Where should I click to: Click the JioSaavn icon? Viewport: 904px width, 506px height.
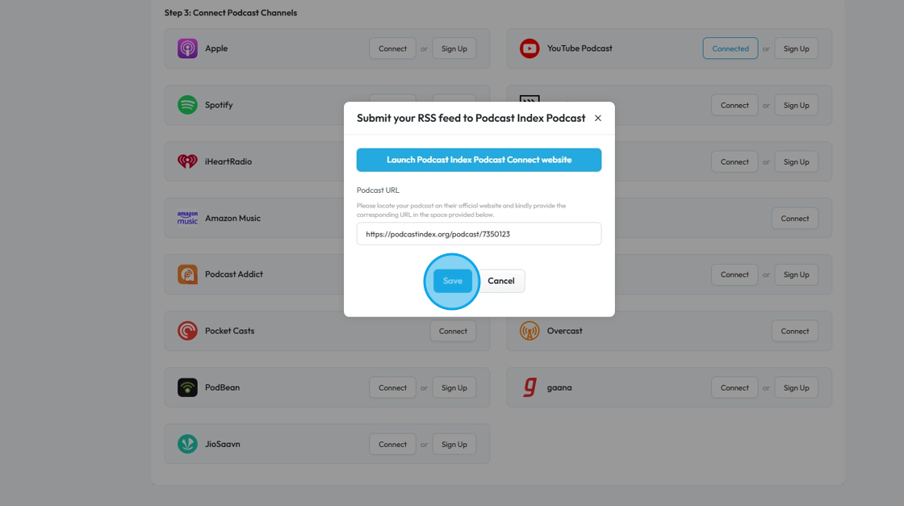point(187,444)
